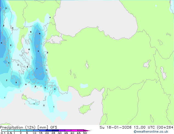Open the weatheronline.co.uk copyright link
The width and height of the screenshot is (174, 134).
151,132
